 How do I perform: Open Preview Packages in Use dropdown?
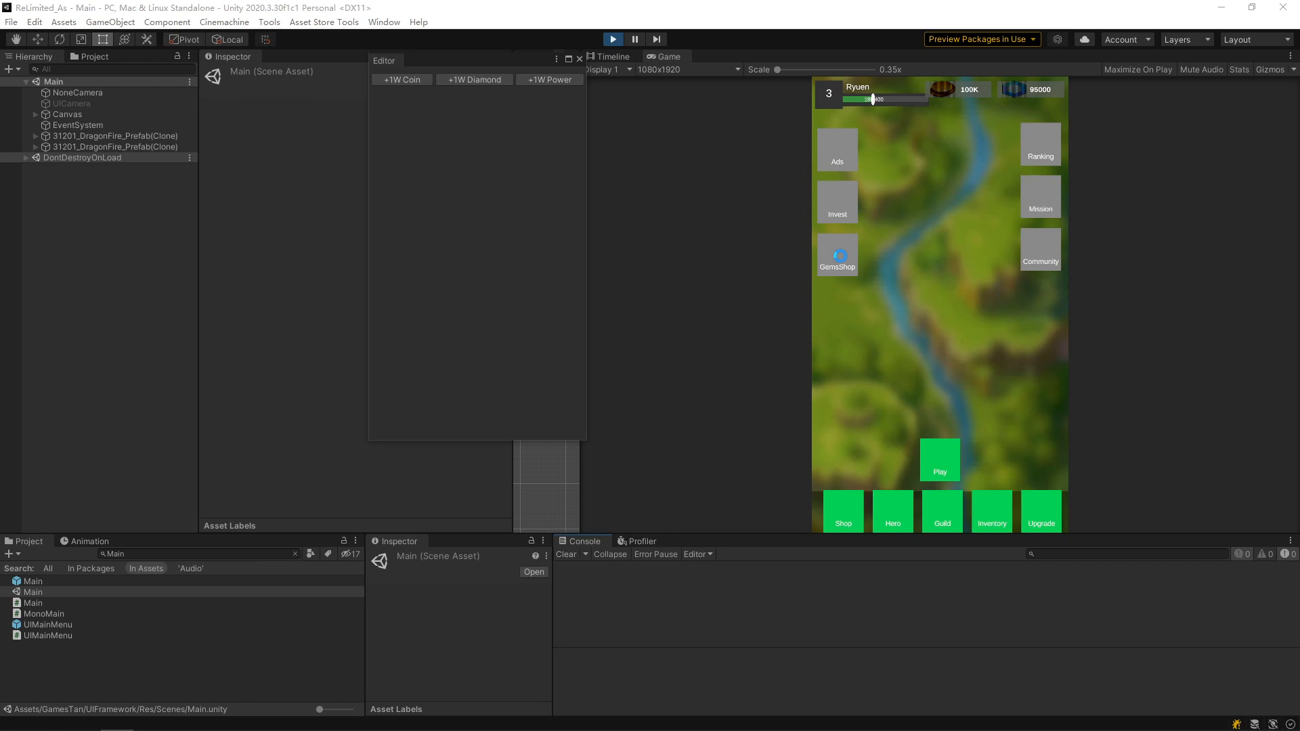coord(982,39)
